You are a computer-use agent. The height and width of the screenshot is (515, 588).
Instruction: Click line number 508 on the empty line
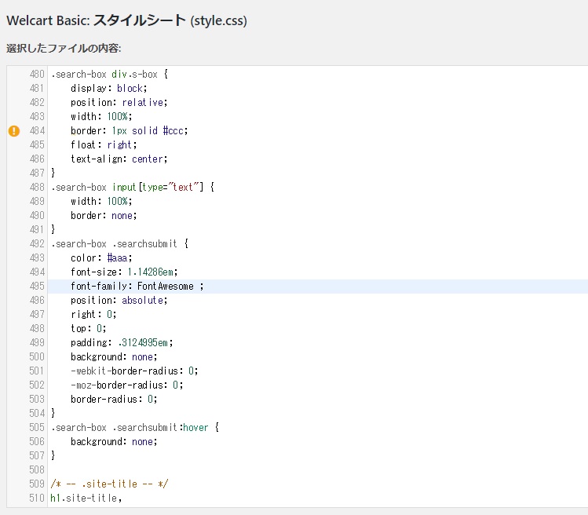pos(37,470)
